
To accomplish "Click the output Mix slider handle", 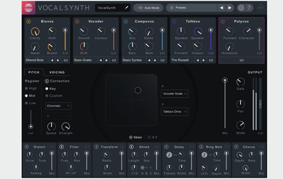I will [225, 80].
